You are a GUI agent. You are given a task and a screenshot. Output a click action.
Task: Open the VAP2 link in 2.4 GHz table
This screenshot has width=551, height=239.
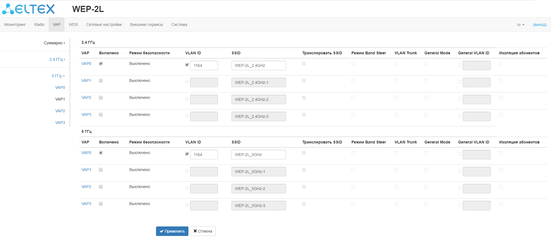(x=86, y=97)
